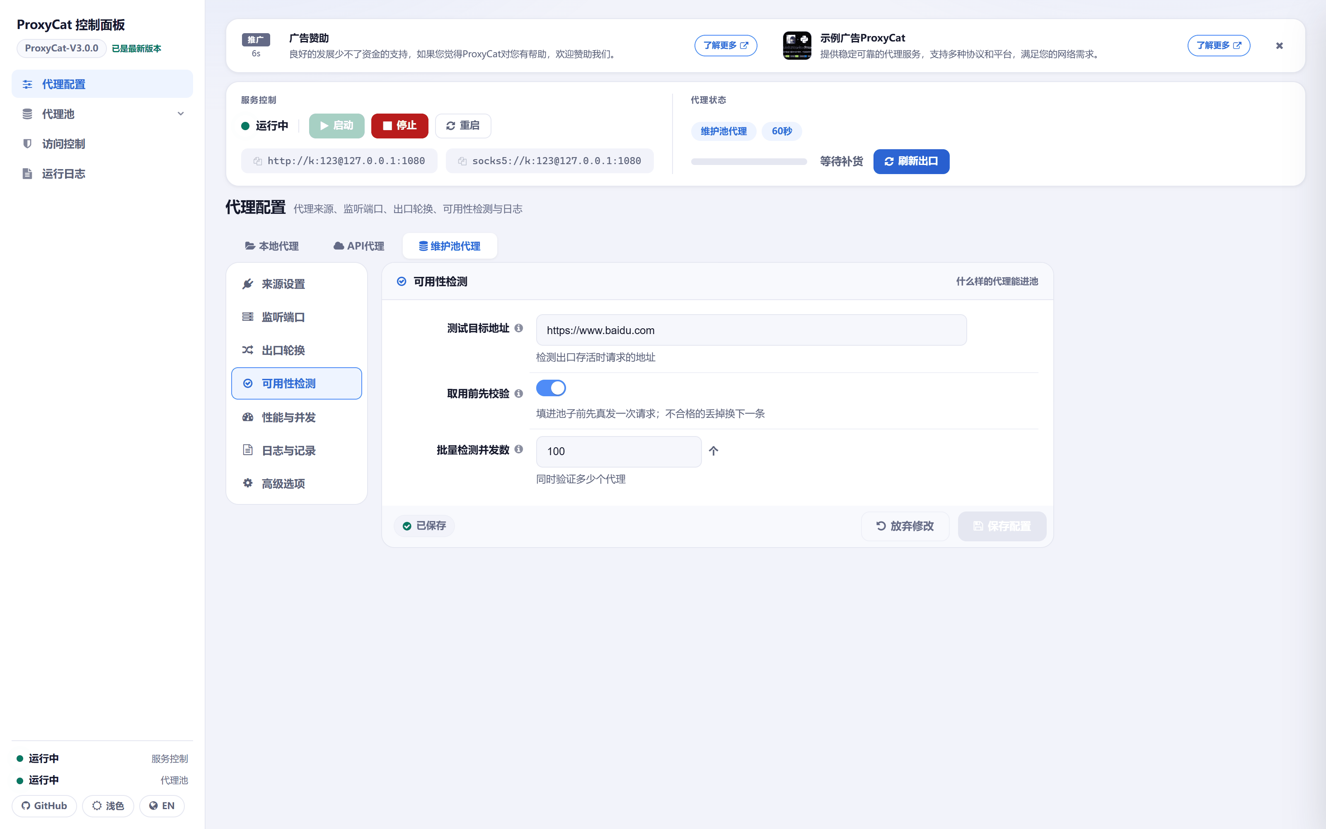1326x829 pixels.
Task: Open 出口轮换 settings section
Action: pos(296,350)
